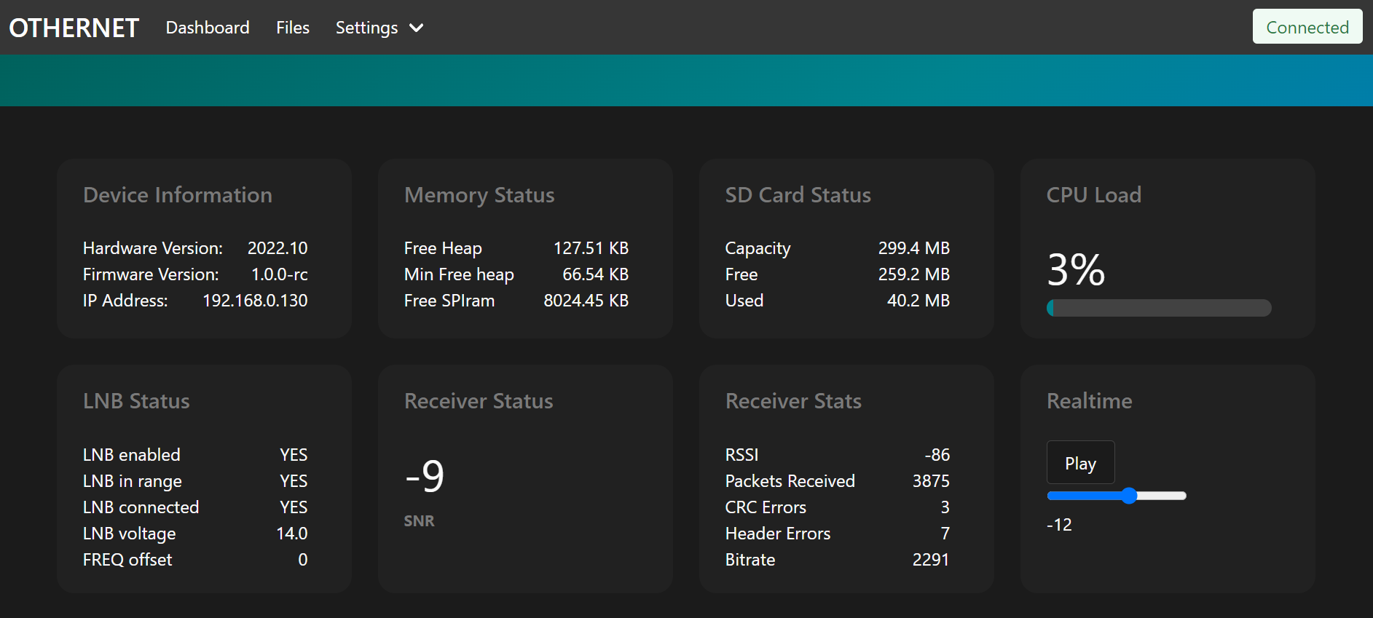Select the LNB Status heading
Image resolution: width=1373 pixels, height=618 pixels.
click(136, 401)
